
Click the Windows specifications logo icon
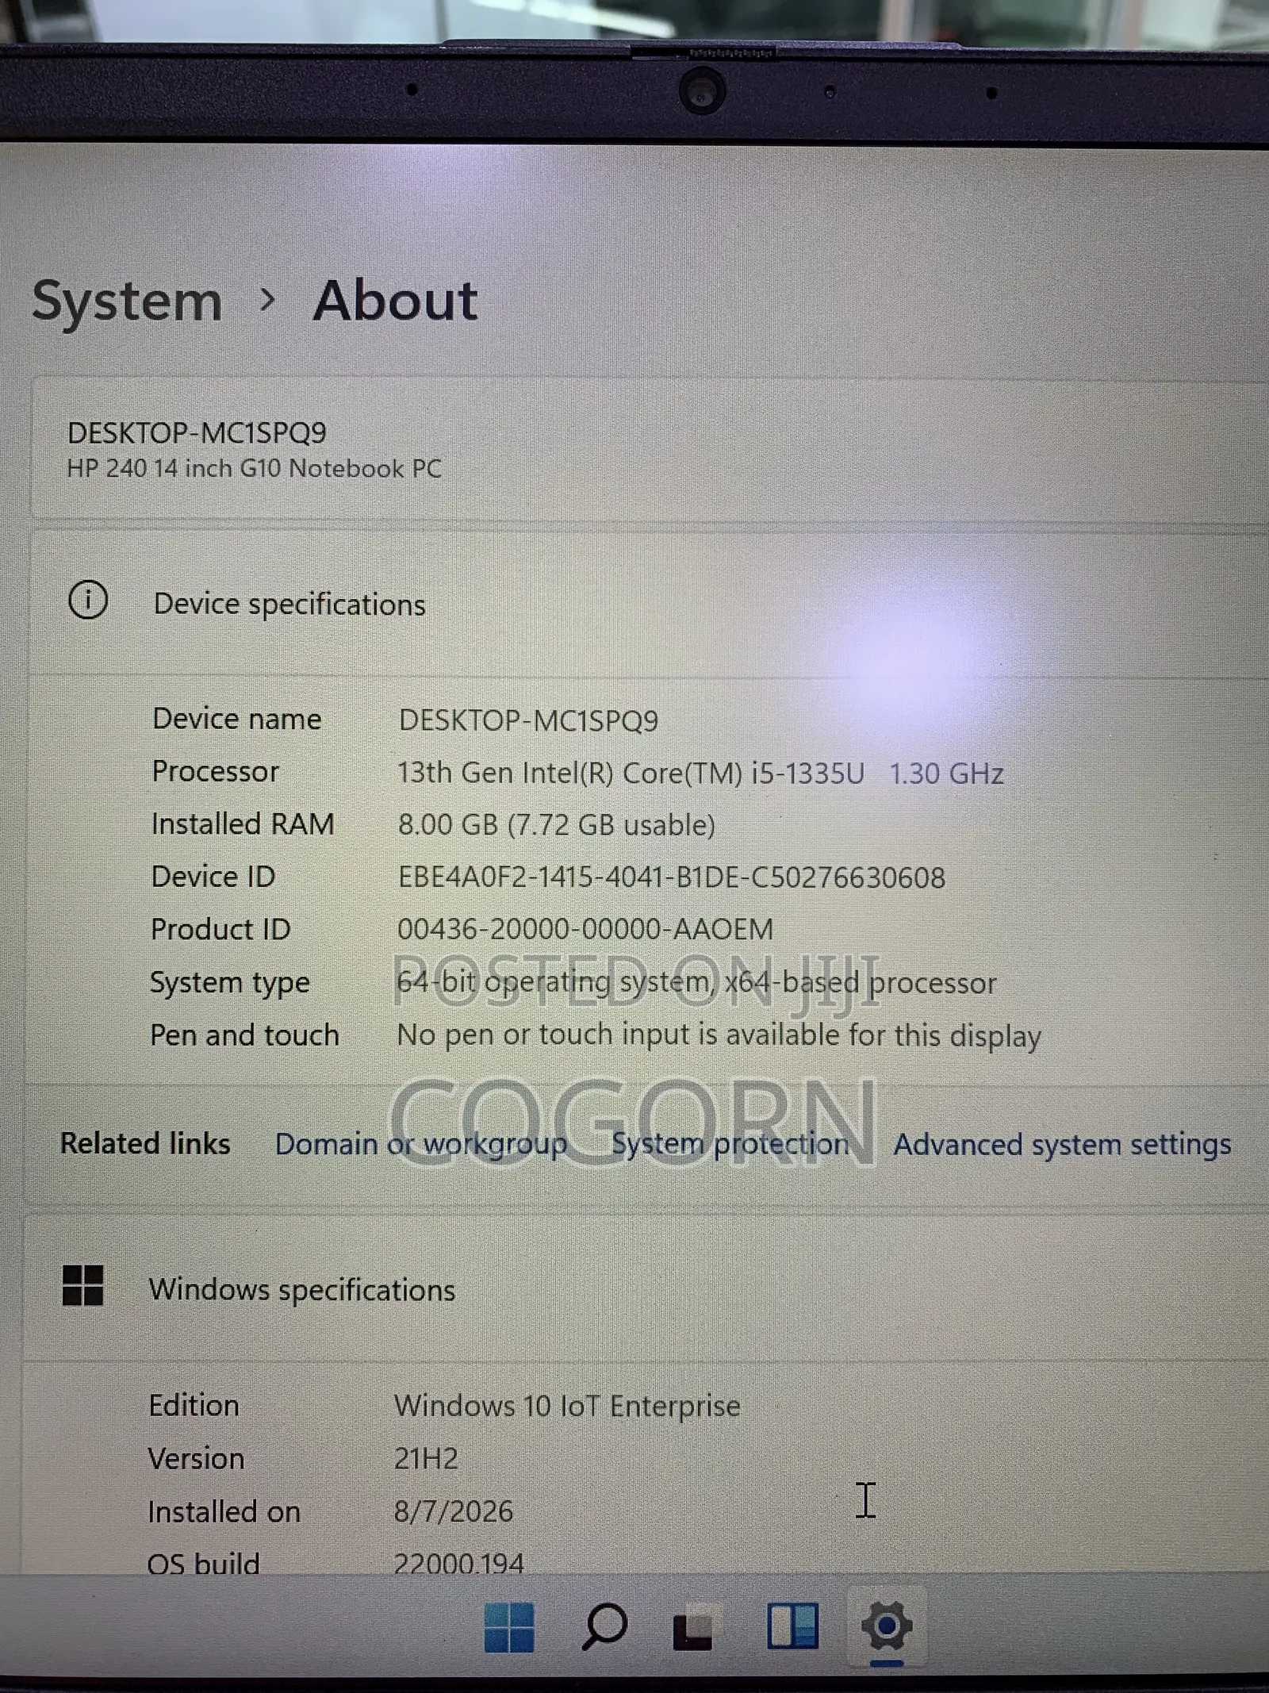[82, 1286]
